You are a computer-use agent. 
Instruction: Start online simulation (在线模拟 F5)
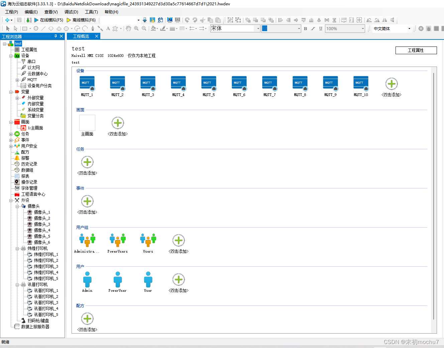pos(48,20)
